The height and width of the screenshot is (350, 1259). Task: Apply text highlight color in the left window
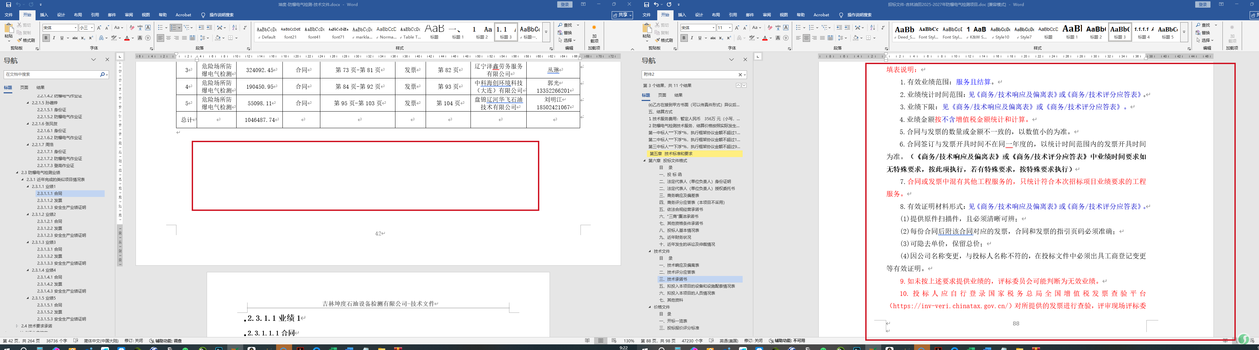point(114,38)
